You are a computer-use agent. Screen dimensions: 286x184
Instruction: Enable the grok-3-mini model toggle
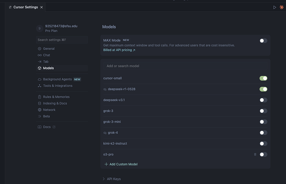coord(263,122)
